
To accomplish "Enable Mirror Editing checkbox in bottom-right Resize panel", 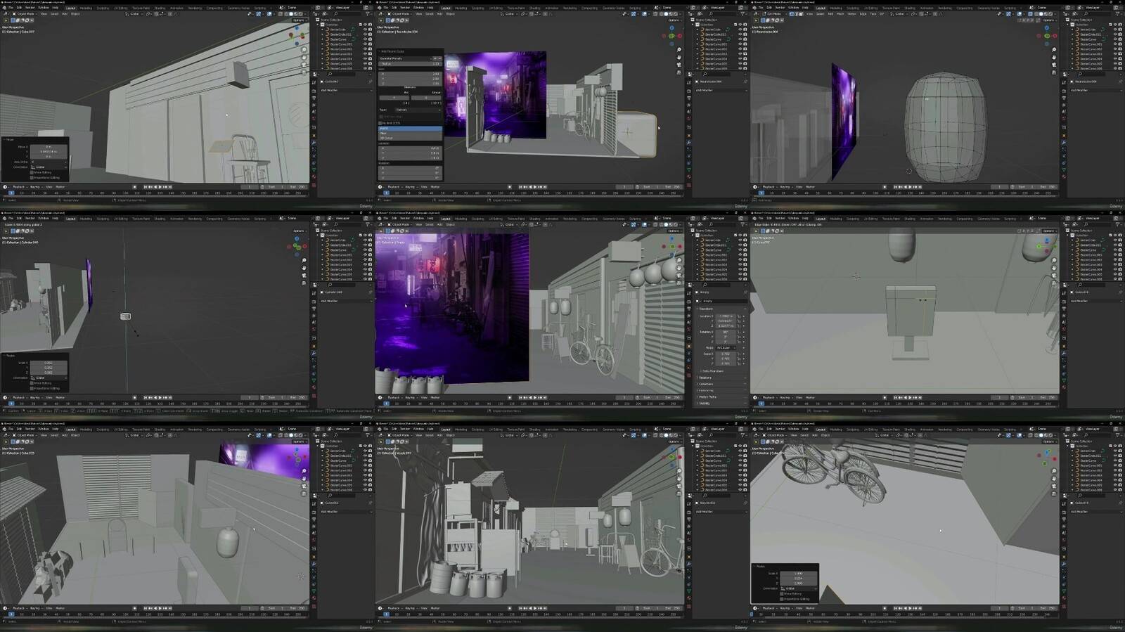I will (x=782, y=594).
